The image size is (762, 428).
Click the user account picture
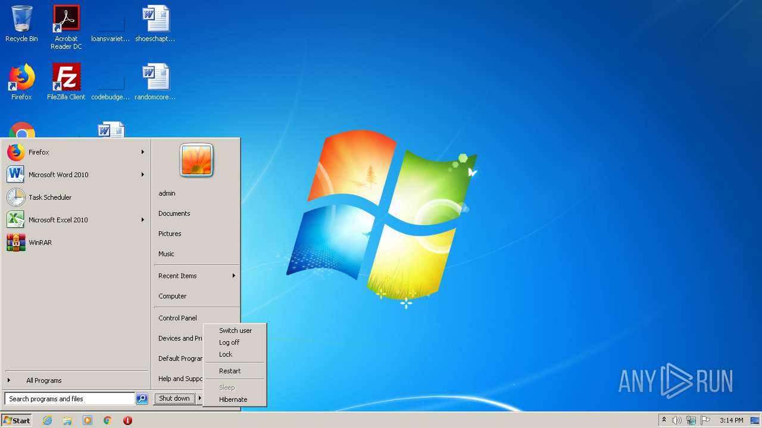click(x=196, y=160)
